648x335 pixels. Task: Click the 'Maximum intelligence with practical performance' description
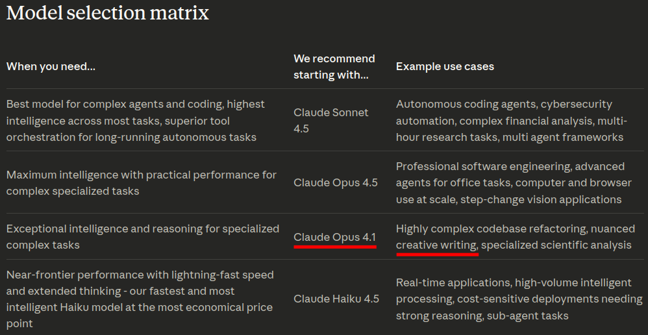141,182
